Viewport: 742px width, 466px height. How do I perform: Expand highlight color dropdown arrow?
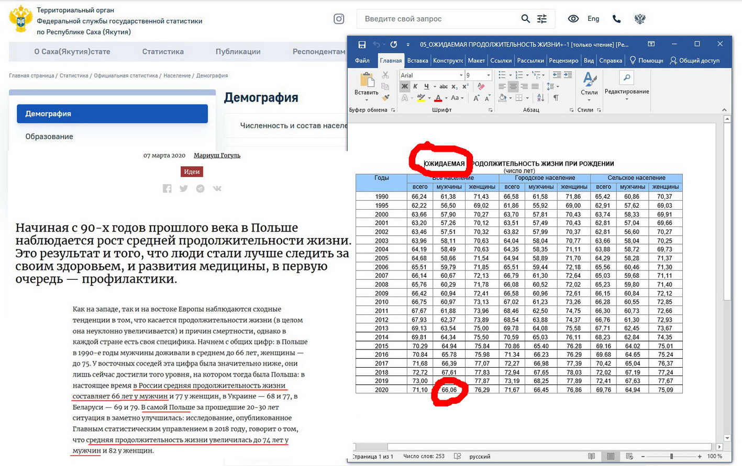point(429,98)
